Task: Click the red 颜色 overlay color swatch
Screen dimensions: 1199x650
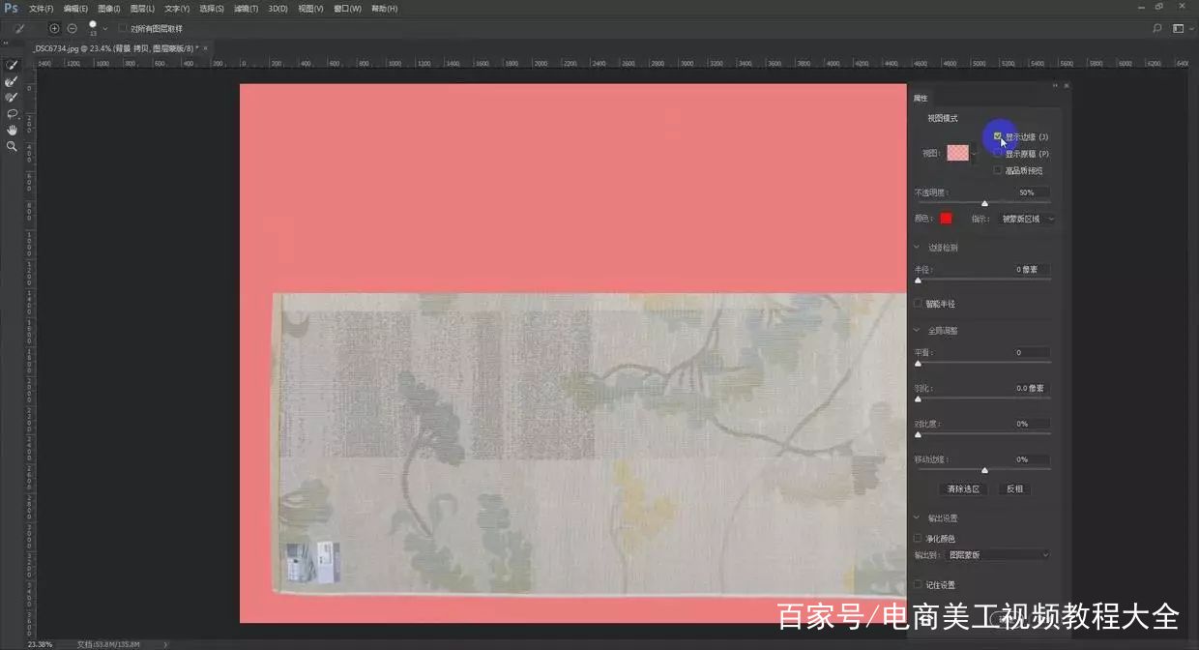Action: [946, 219]
